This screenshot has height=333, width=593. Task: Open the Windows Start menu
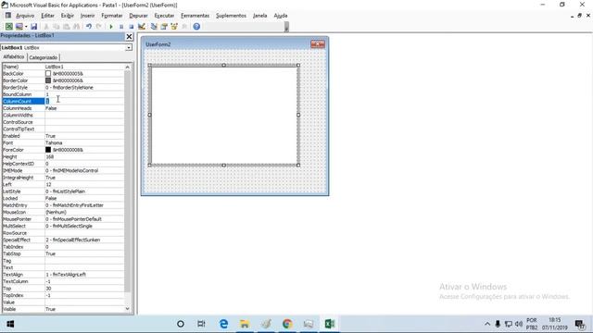point(10,324)
